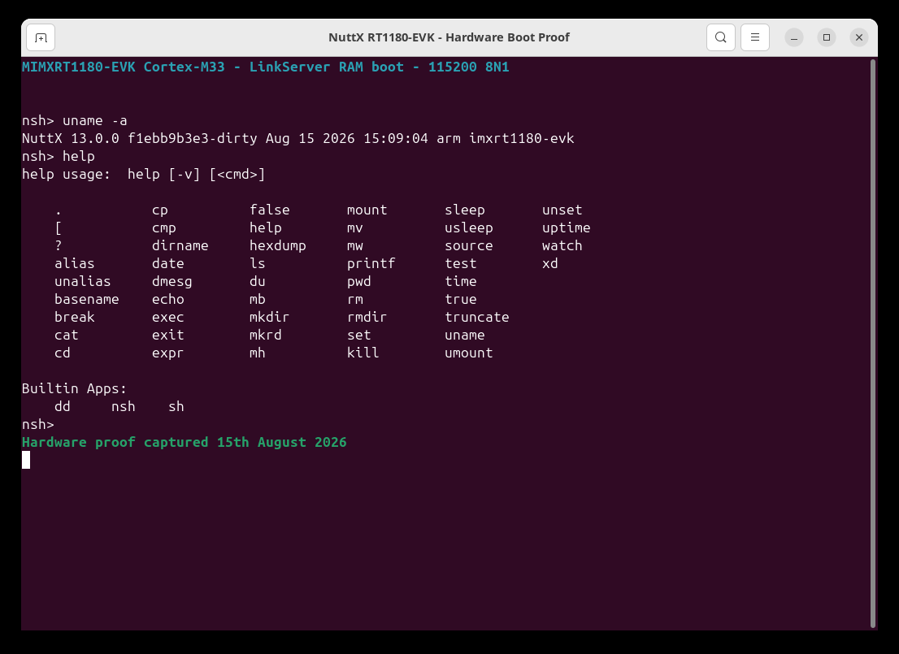Click the 'unset' command name

tap(562, 210)
